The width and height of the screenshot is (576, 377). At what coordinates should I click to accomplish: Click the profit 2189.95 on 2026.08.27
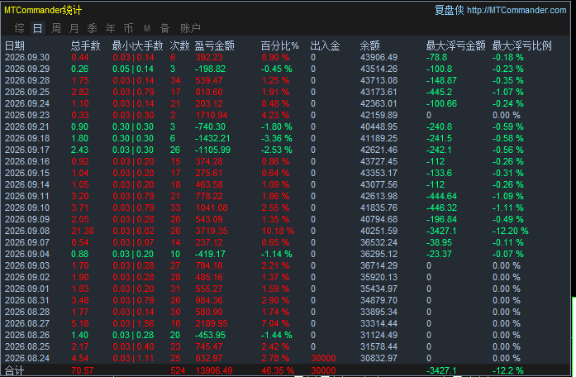[212, 323]
